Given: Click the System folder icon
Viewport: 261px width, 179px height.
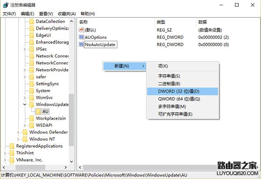Looking at the screenshot, I should 31,91.
